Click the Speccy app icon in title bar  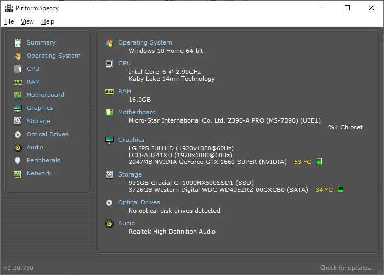pos(9,8)
